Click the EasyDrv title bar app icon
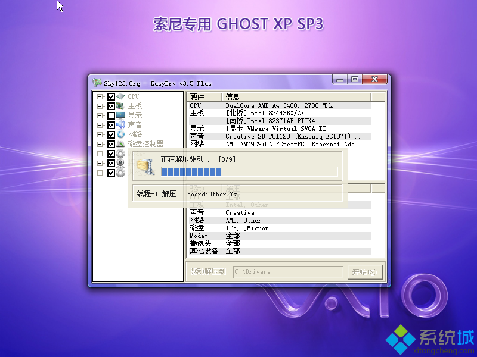Viewport: 477px width, 357px height. [x=97, y=83]
